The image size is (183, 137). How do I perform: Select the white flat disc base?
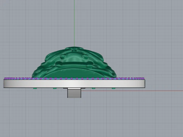(x=74, y=84)
